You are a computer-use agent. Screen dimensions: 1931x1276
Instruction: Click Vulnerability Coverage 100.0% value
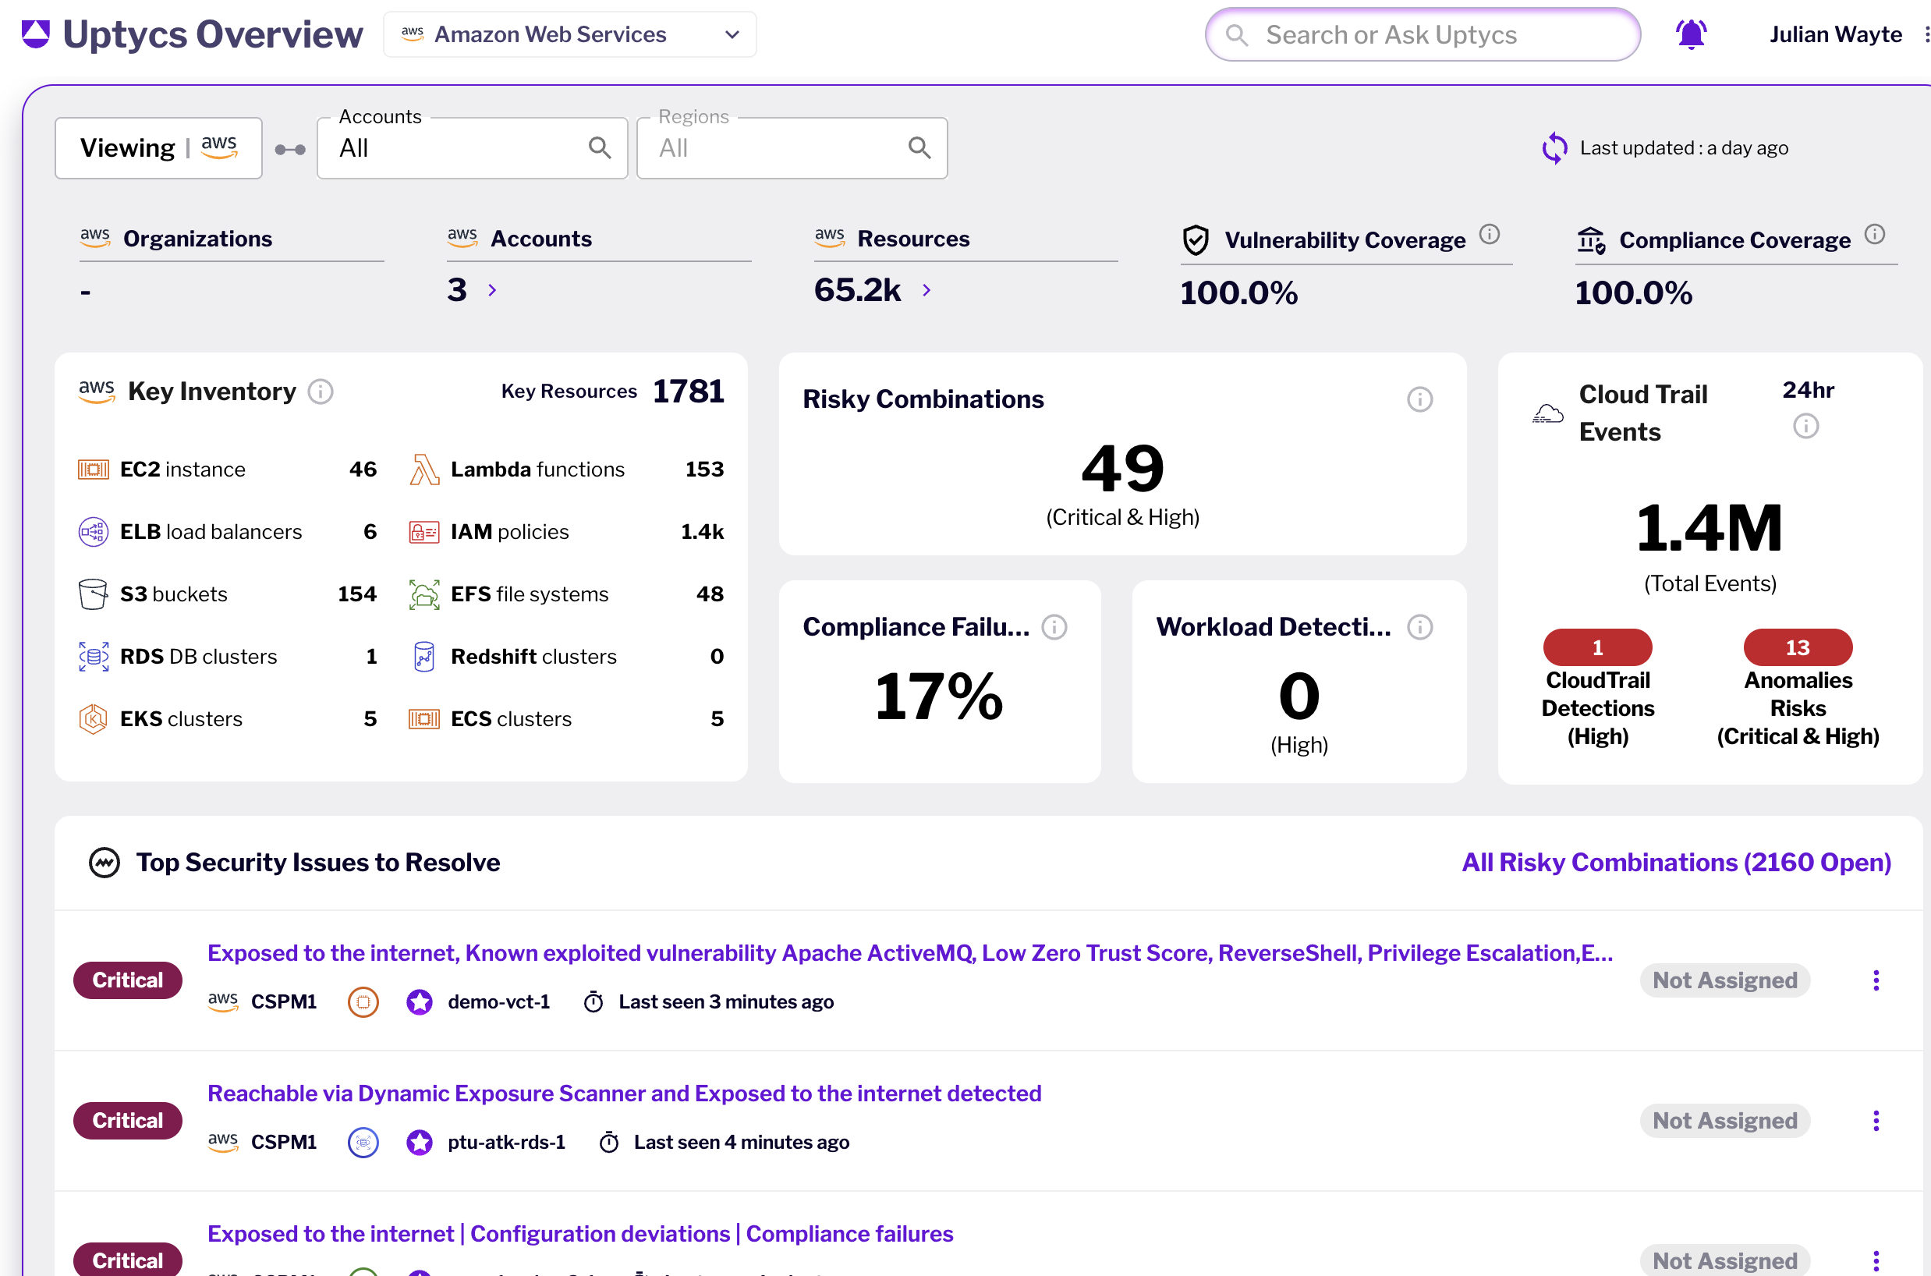[1238, 293]
